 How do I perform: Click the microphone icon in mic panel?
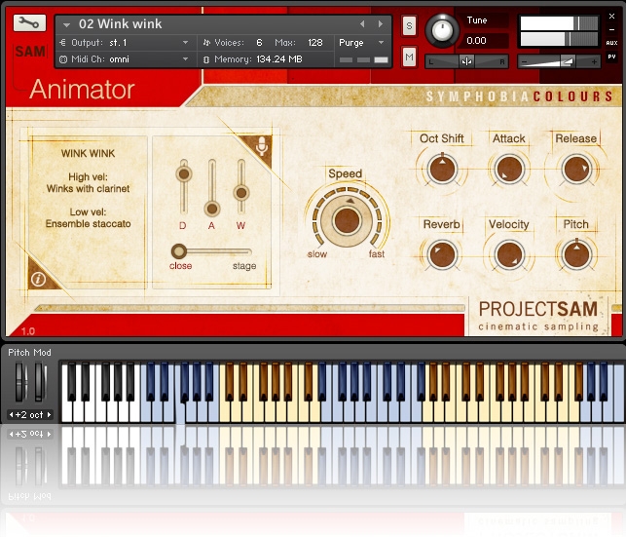[x=261, y=146]
